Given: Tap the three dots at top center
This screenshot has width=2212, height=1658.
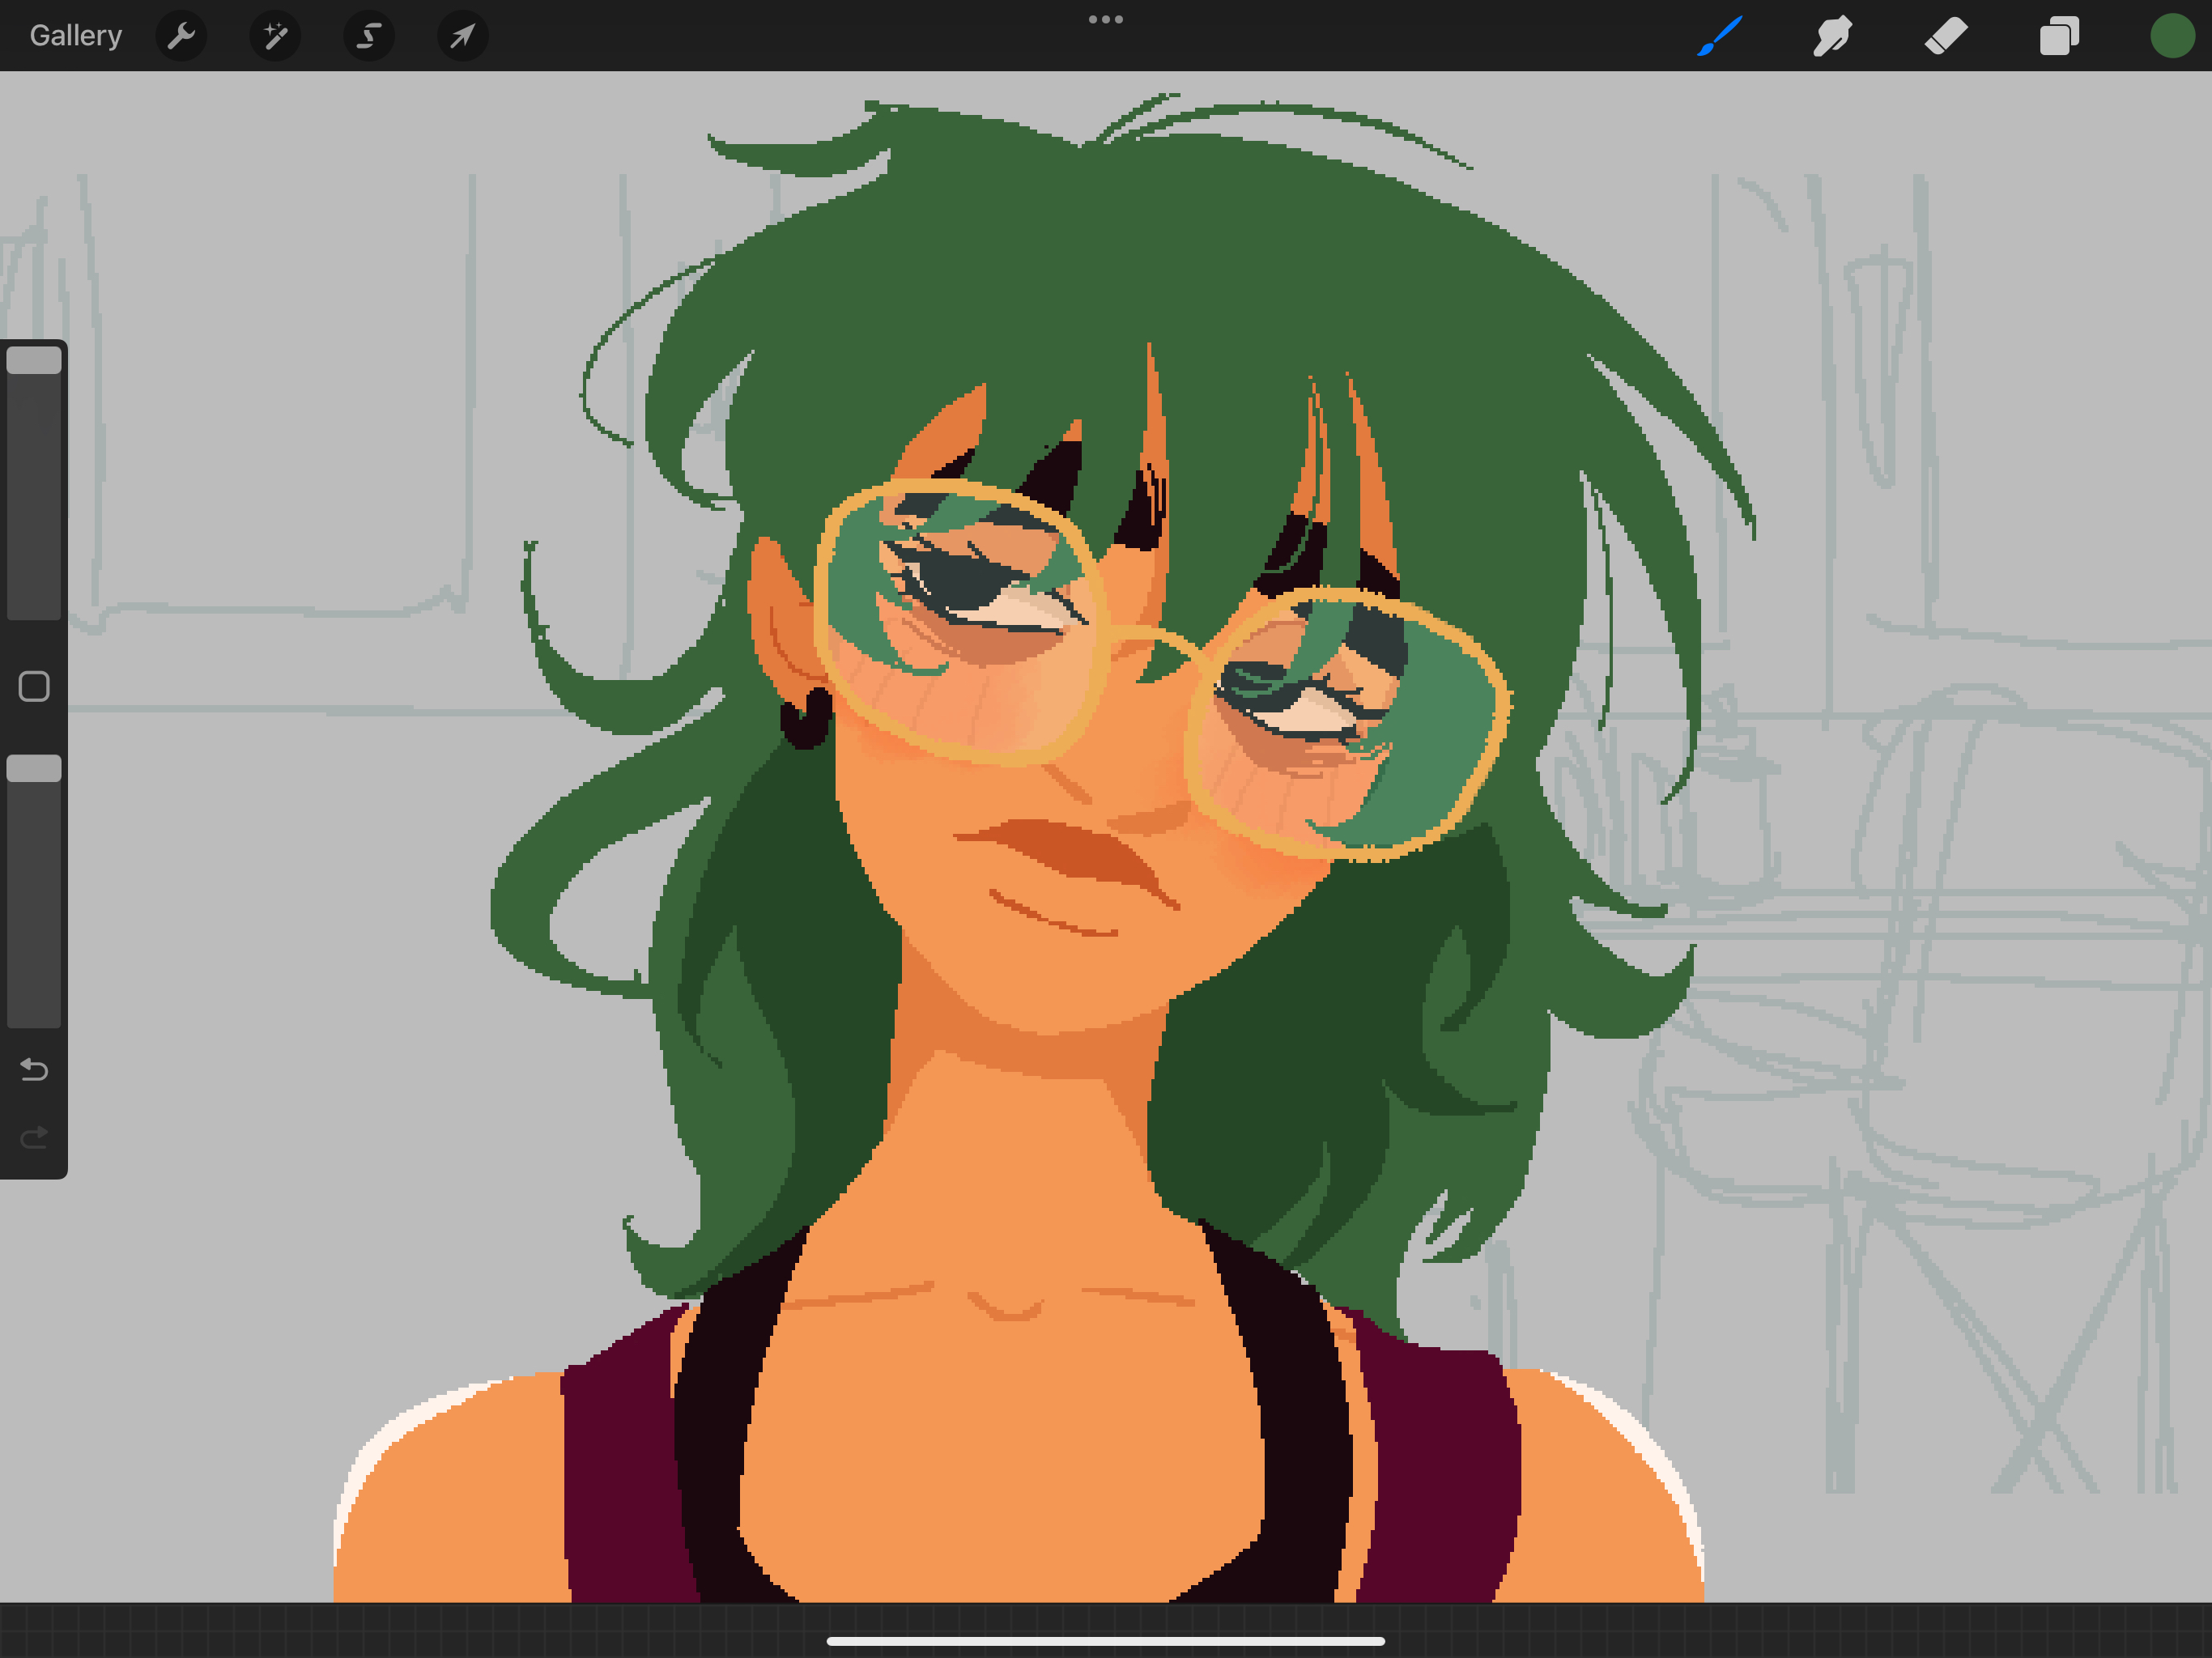Looking at the screenshot, I should [1105, 19].
